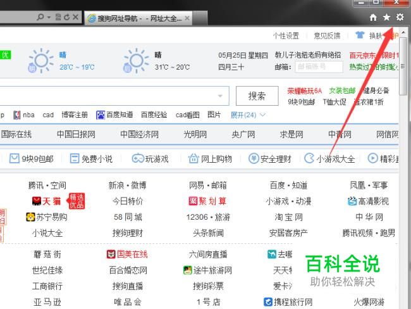Open the 女装包邮 promo link

click(x=342, y=91)
